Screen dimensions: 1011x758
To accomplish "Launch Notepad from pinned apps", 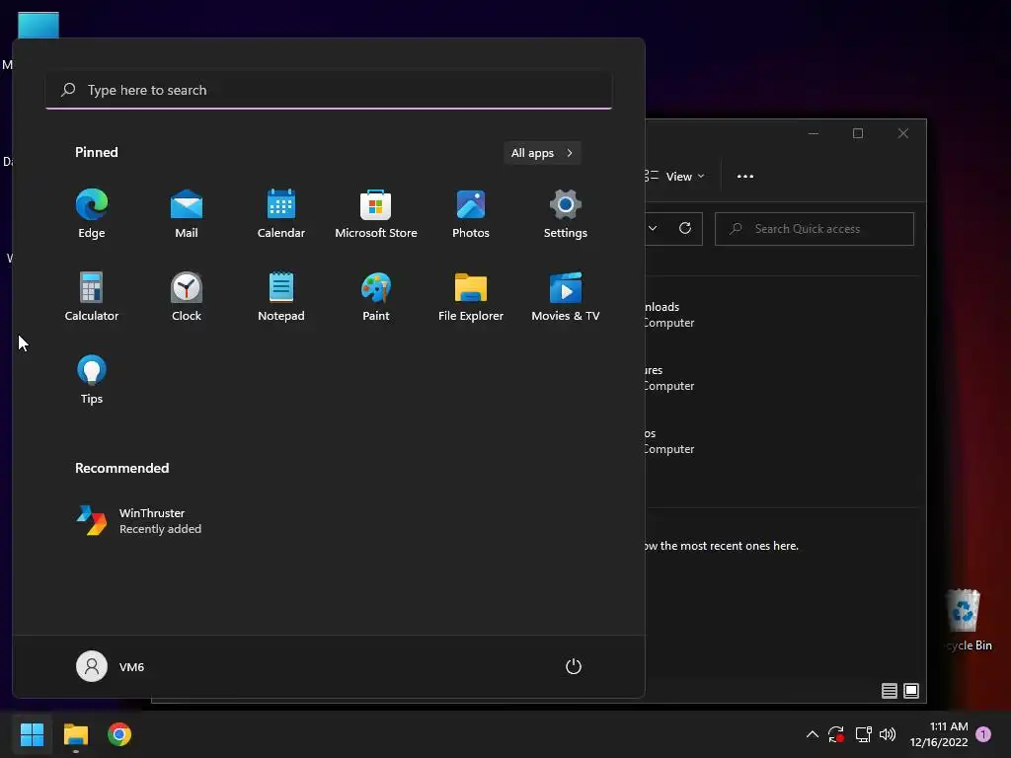I will coord(281,296).
